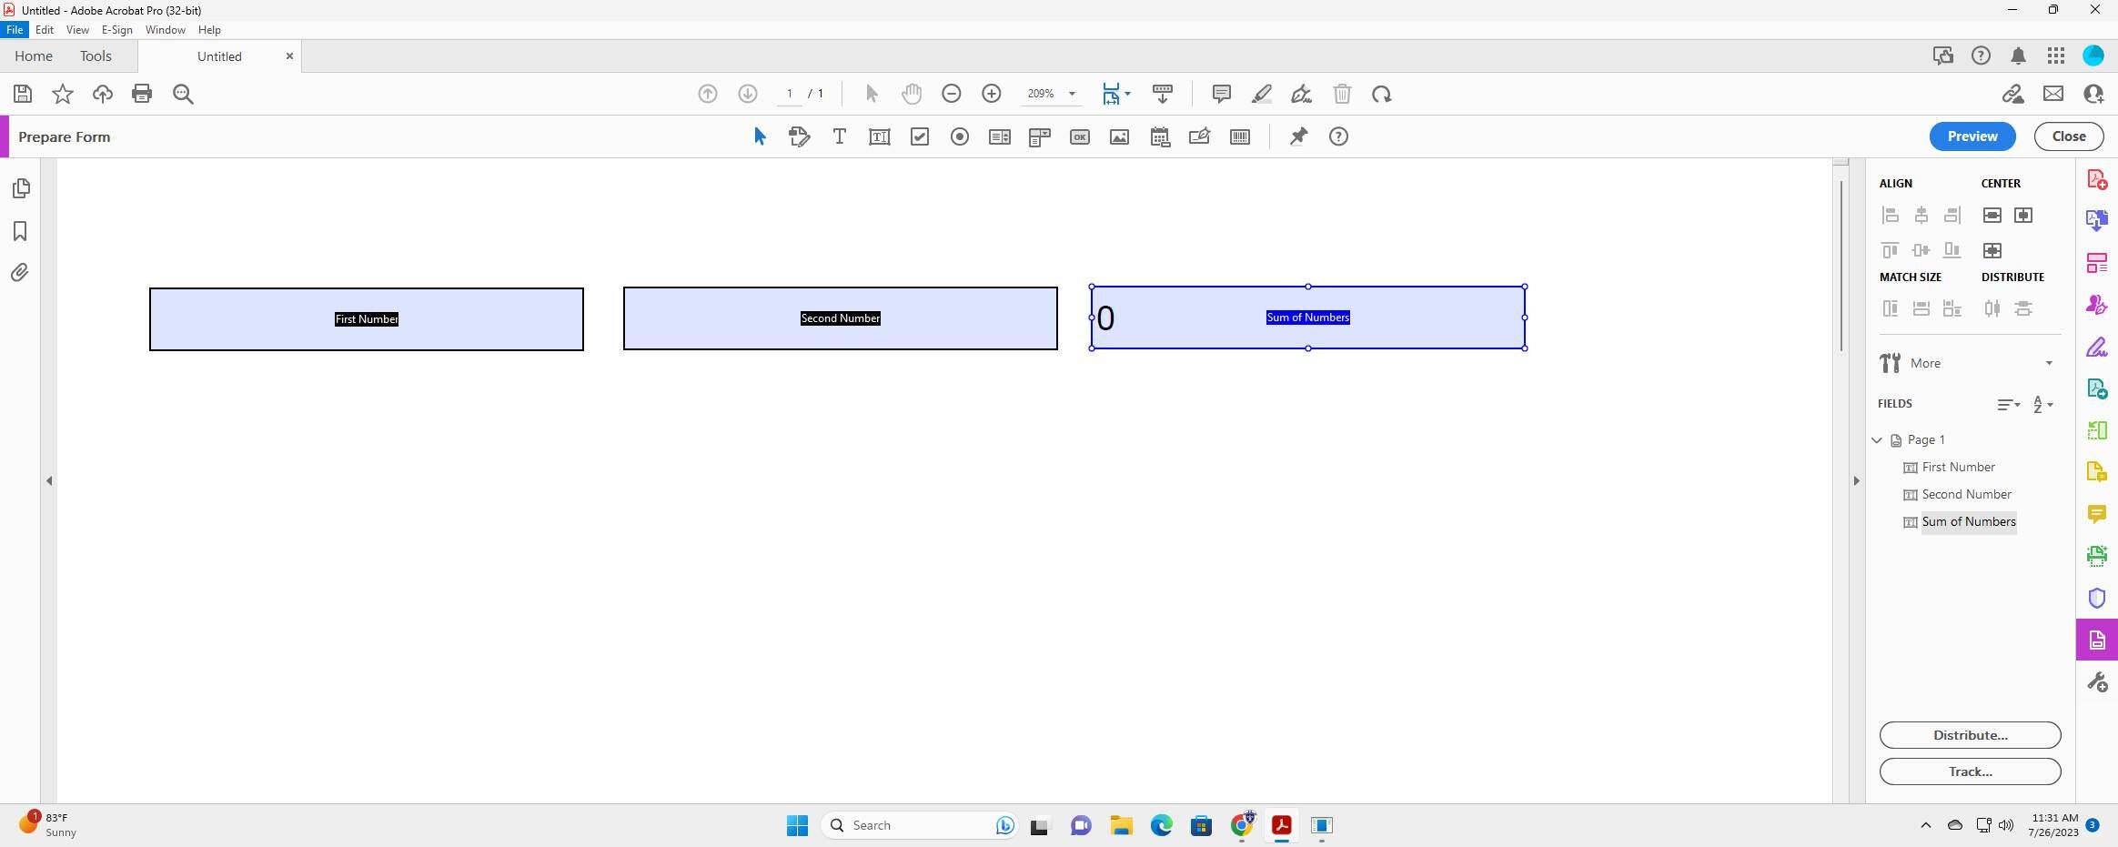Viewport: 2118px width, 847px height.
Task: Open the Windows Start menu
Action: 797,825
